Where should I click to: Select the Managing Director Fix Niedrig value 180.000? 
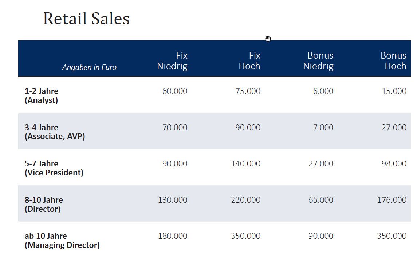tap(173, 236)
